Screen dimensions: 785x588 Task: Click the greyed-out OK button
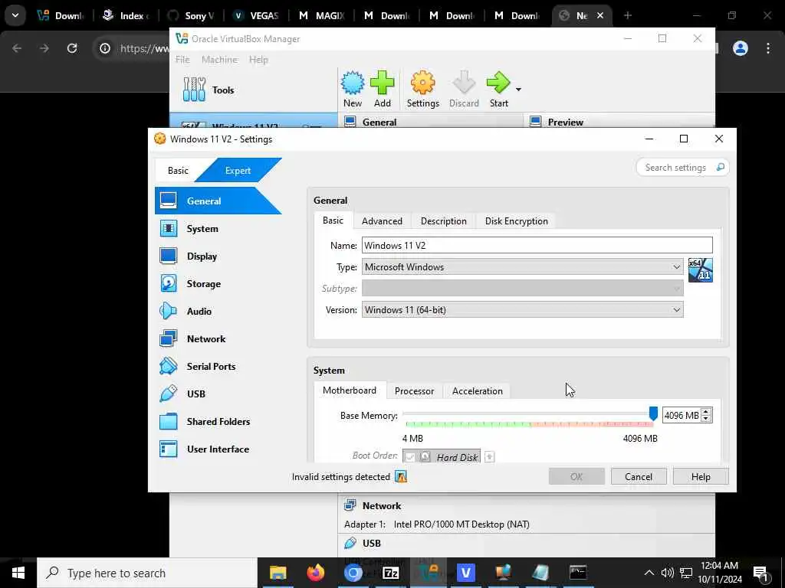pyautogui.click(x=576, y=476)
